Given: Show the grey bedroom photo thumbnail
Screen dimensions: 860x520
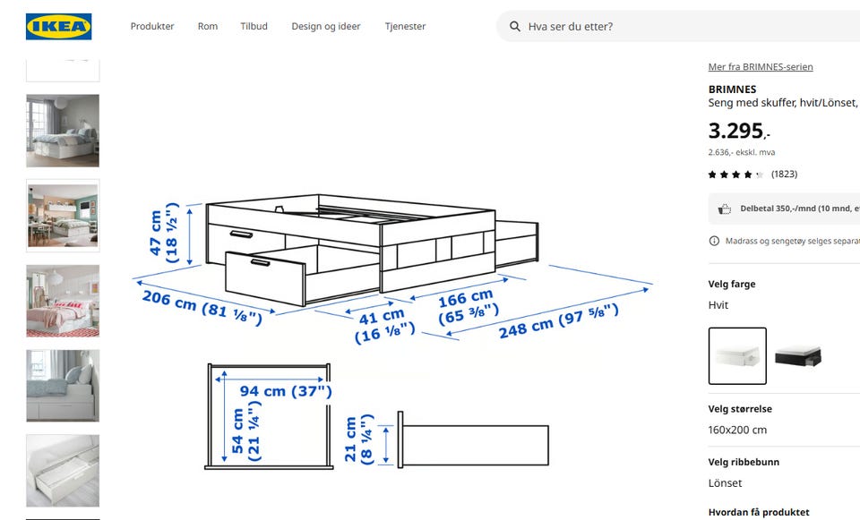Looking at the screenshot, I should pos(63,131).
